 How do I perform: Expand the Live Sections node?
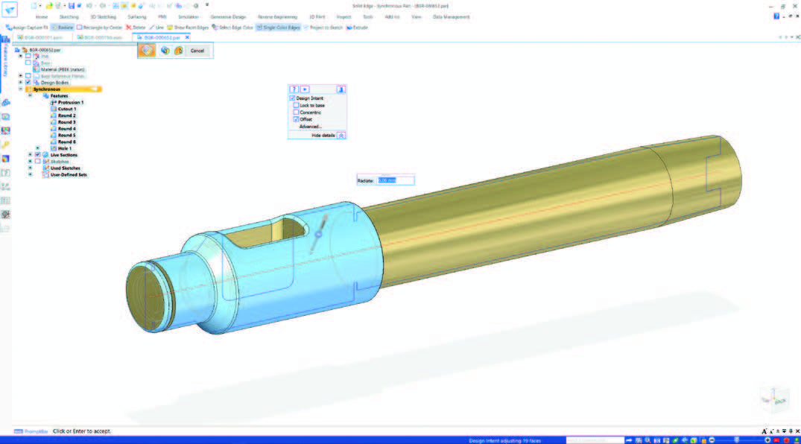[30, 155]
